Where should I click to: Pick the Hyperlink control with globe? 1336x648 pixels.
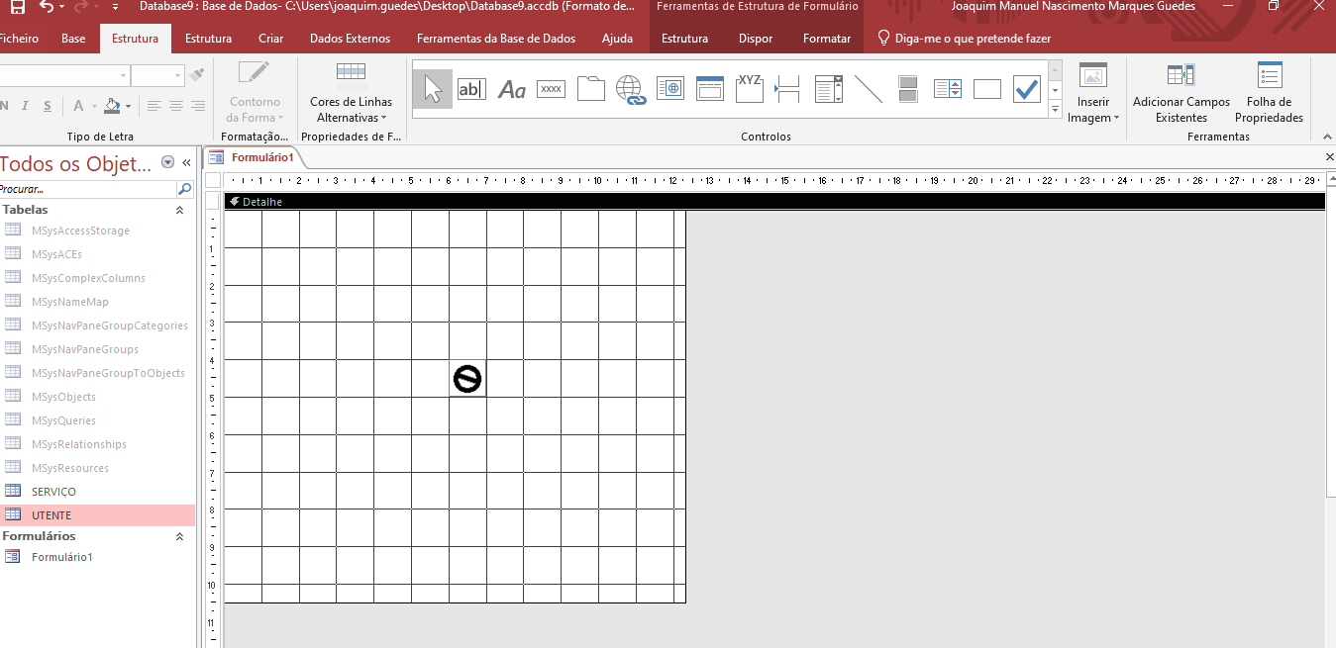pyautogui.click(x=630, y=89)
